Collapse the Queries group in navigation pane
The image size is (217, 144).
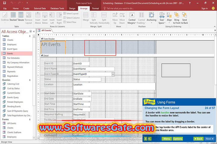30,80
